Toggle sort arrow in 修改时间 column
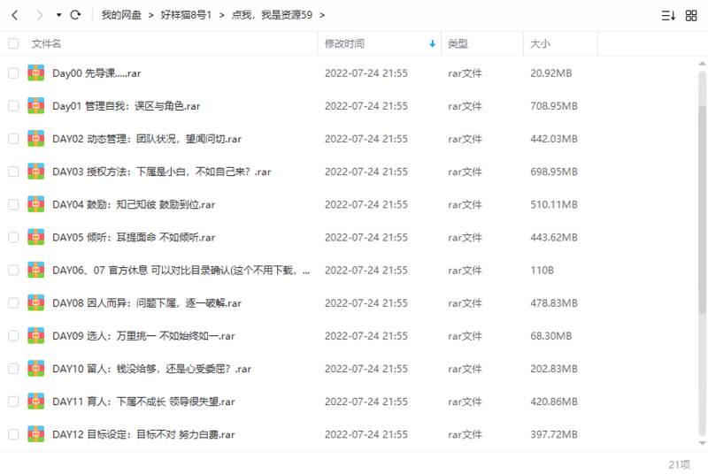This screenshot has height=474, width=708. click(432, 43)
